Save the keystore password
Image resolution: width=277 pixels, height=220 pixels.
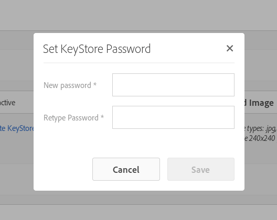[201, 169]
